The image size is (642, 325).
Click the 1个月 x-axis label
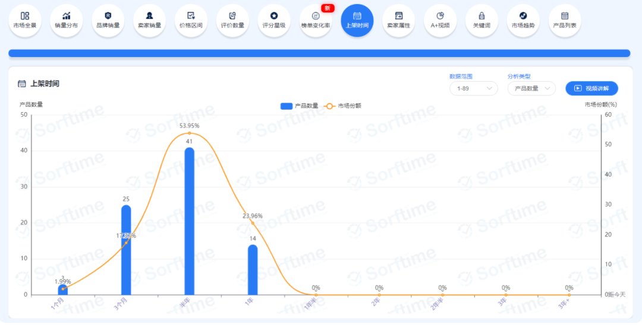coord(57,305)
